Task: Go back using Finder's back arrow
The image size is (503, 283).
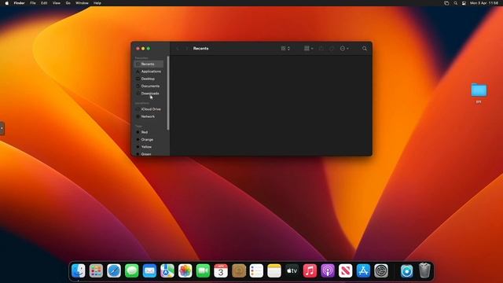Action: [x=178, y=49]
